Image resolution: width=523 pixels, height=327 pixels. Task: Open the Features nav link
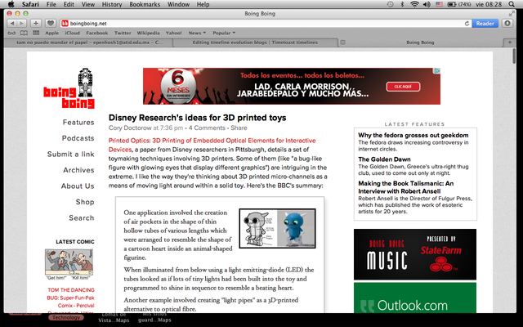coord(78,122)
